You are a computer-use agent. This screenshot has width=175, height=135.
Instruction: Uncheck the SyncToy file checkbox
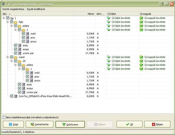click(x=12, y=96)
